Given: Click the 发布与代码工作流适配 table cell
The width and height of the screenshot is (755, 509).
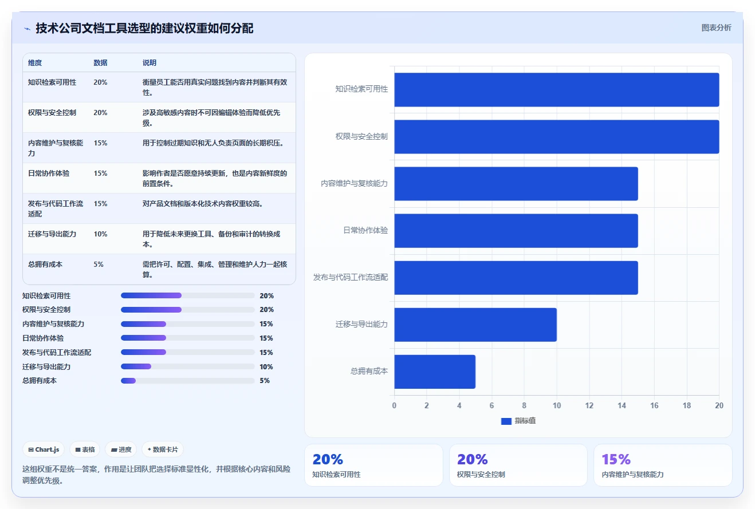Looking at the screenshot, I should [56, 208].
